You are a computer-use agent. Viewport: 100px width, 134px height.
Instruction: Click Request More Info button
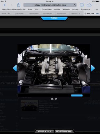(x=64, y=131)
